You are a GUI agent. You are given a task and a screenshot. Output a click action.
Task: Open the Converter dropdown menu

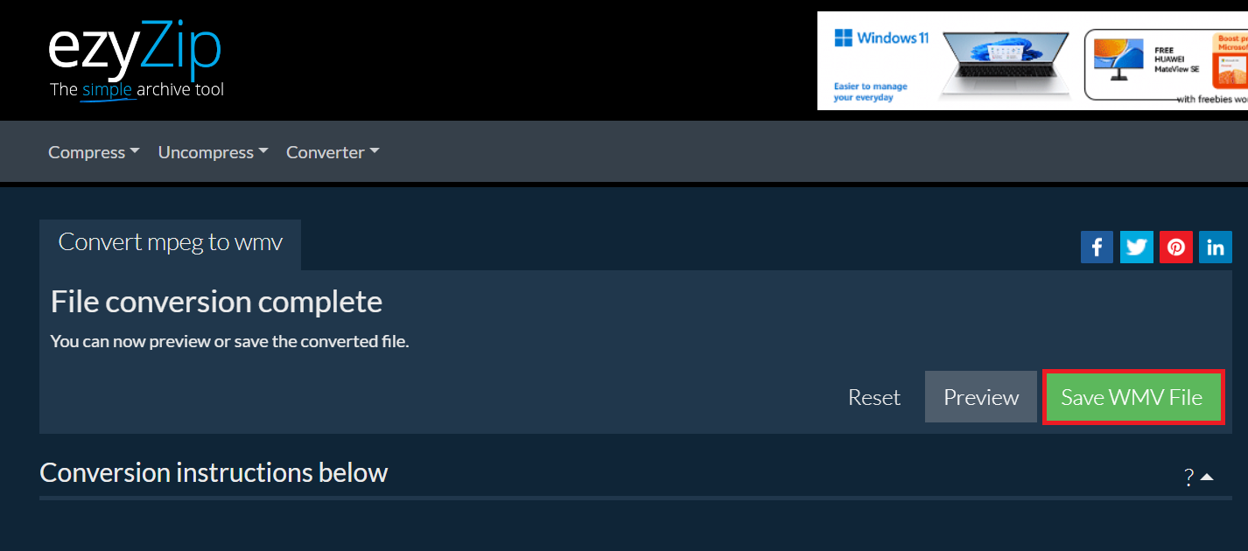point(333,152)
